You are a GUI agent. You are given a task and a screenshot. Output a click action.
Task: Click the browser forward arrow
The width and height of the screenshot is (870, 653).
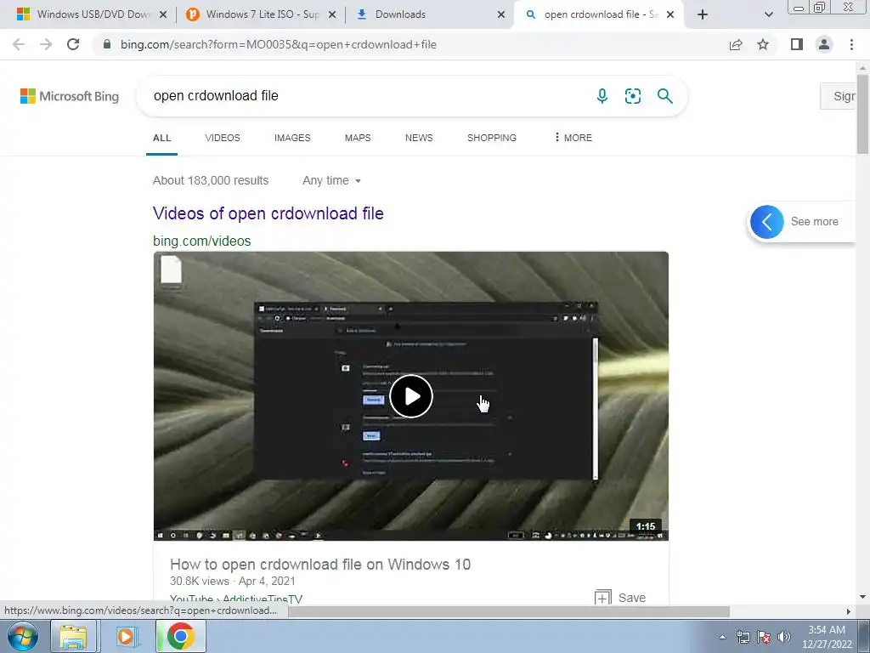(46, 44)
